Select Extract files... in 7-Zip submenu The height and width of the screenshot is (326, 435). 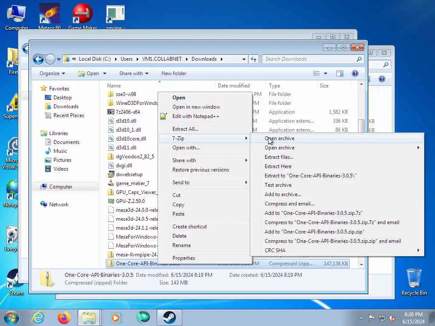279,157
